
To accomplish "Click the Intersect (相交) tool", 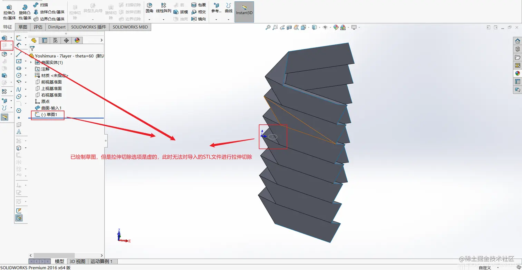I will pos(199,12).
